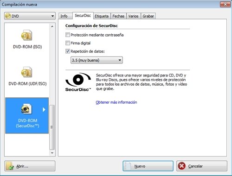Open the Grabar tab
The height and width of the screenshot is (176, 232).
[148, 16]
